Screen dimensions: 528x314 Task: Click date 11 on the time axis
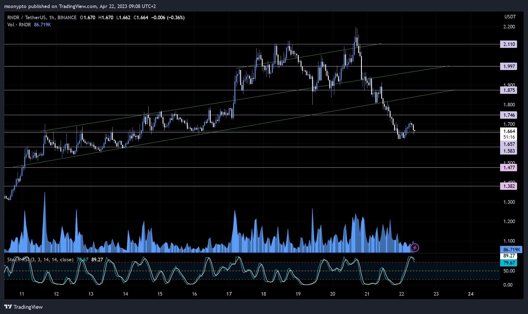(22, 294)
